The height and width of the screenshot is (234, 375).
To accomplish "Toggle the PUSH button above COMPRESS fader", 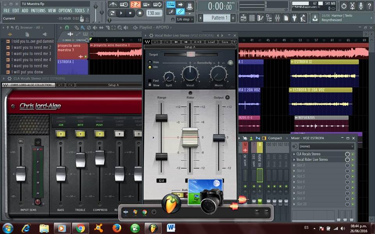I will click(100, 134).
